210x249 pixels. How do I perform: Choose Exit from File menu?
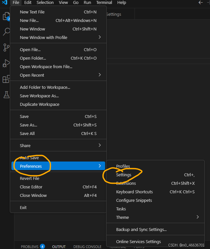click(x=58, y=207)
